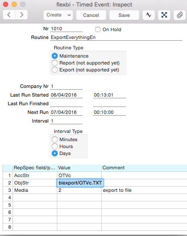Screen dimensions: 187x236
Task: Choose Days as interval type
Action: pyautogui.click(x=55, y=153)
